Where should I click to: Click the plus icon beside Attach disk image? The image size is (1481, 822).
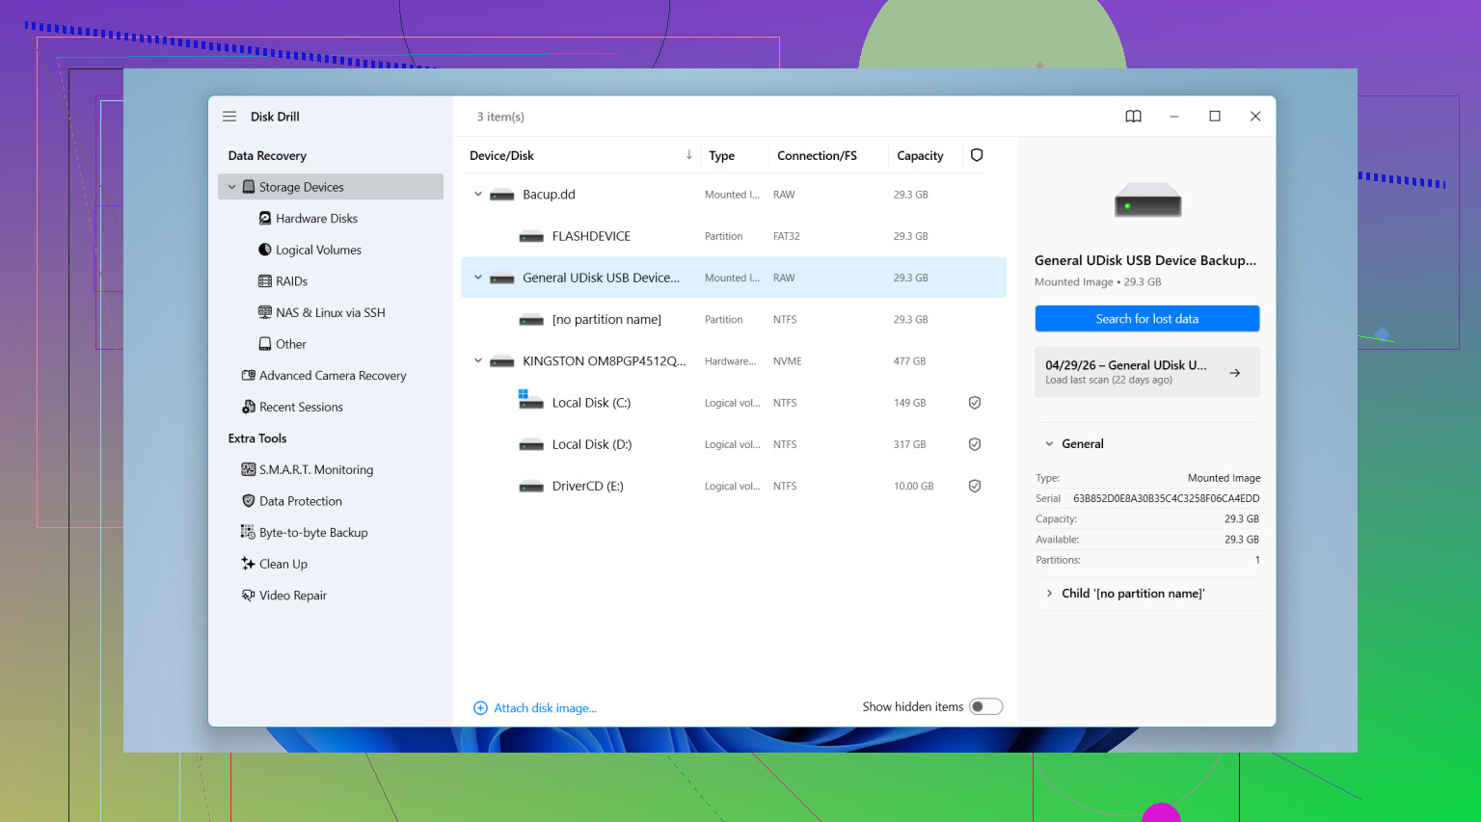[480, 708]
